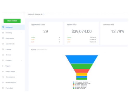Click the Pipeline Value card title
The image size is (130, 104).
72,25
